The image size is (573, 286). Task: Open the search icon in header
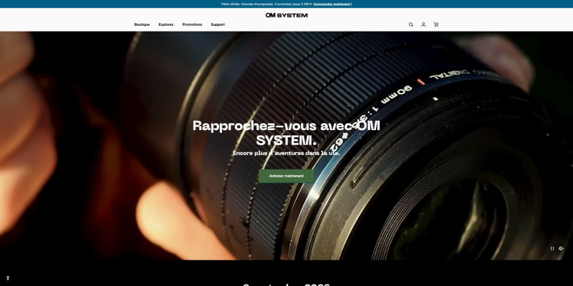tap(410, 25)
